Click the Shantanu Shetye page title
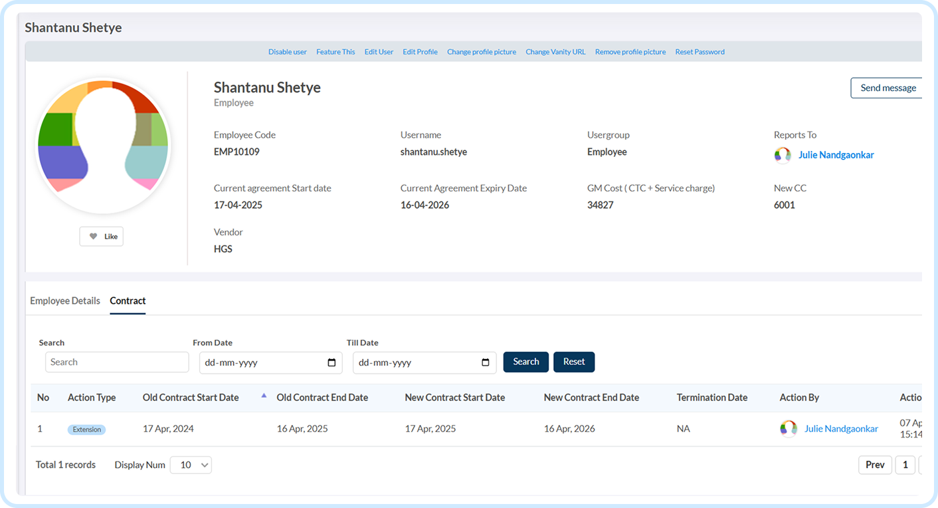This screenshot has width=938, height=508. [x=73, y=28]
